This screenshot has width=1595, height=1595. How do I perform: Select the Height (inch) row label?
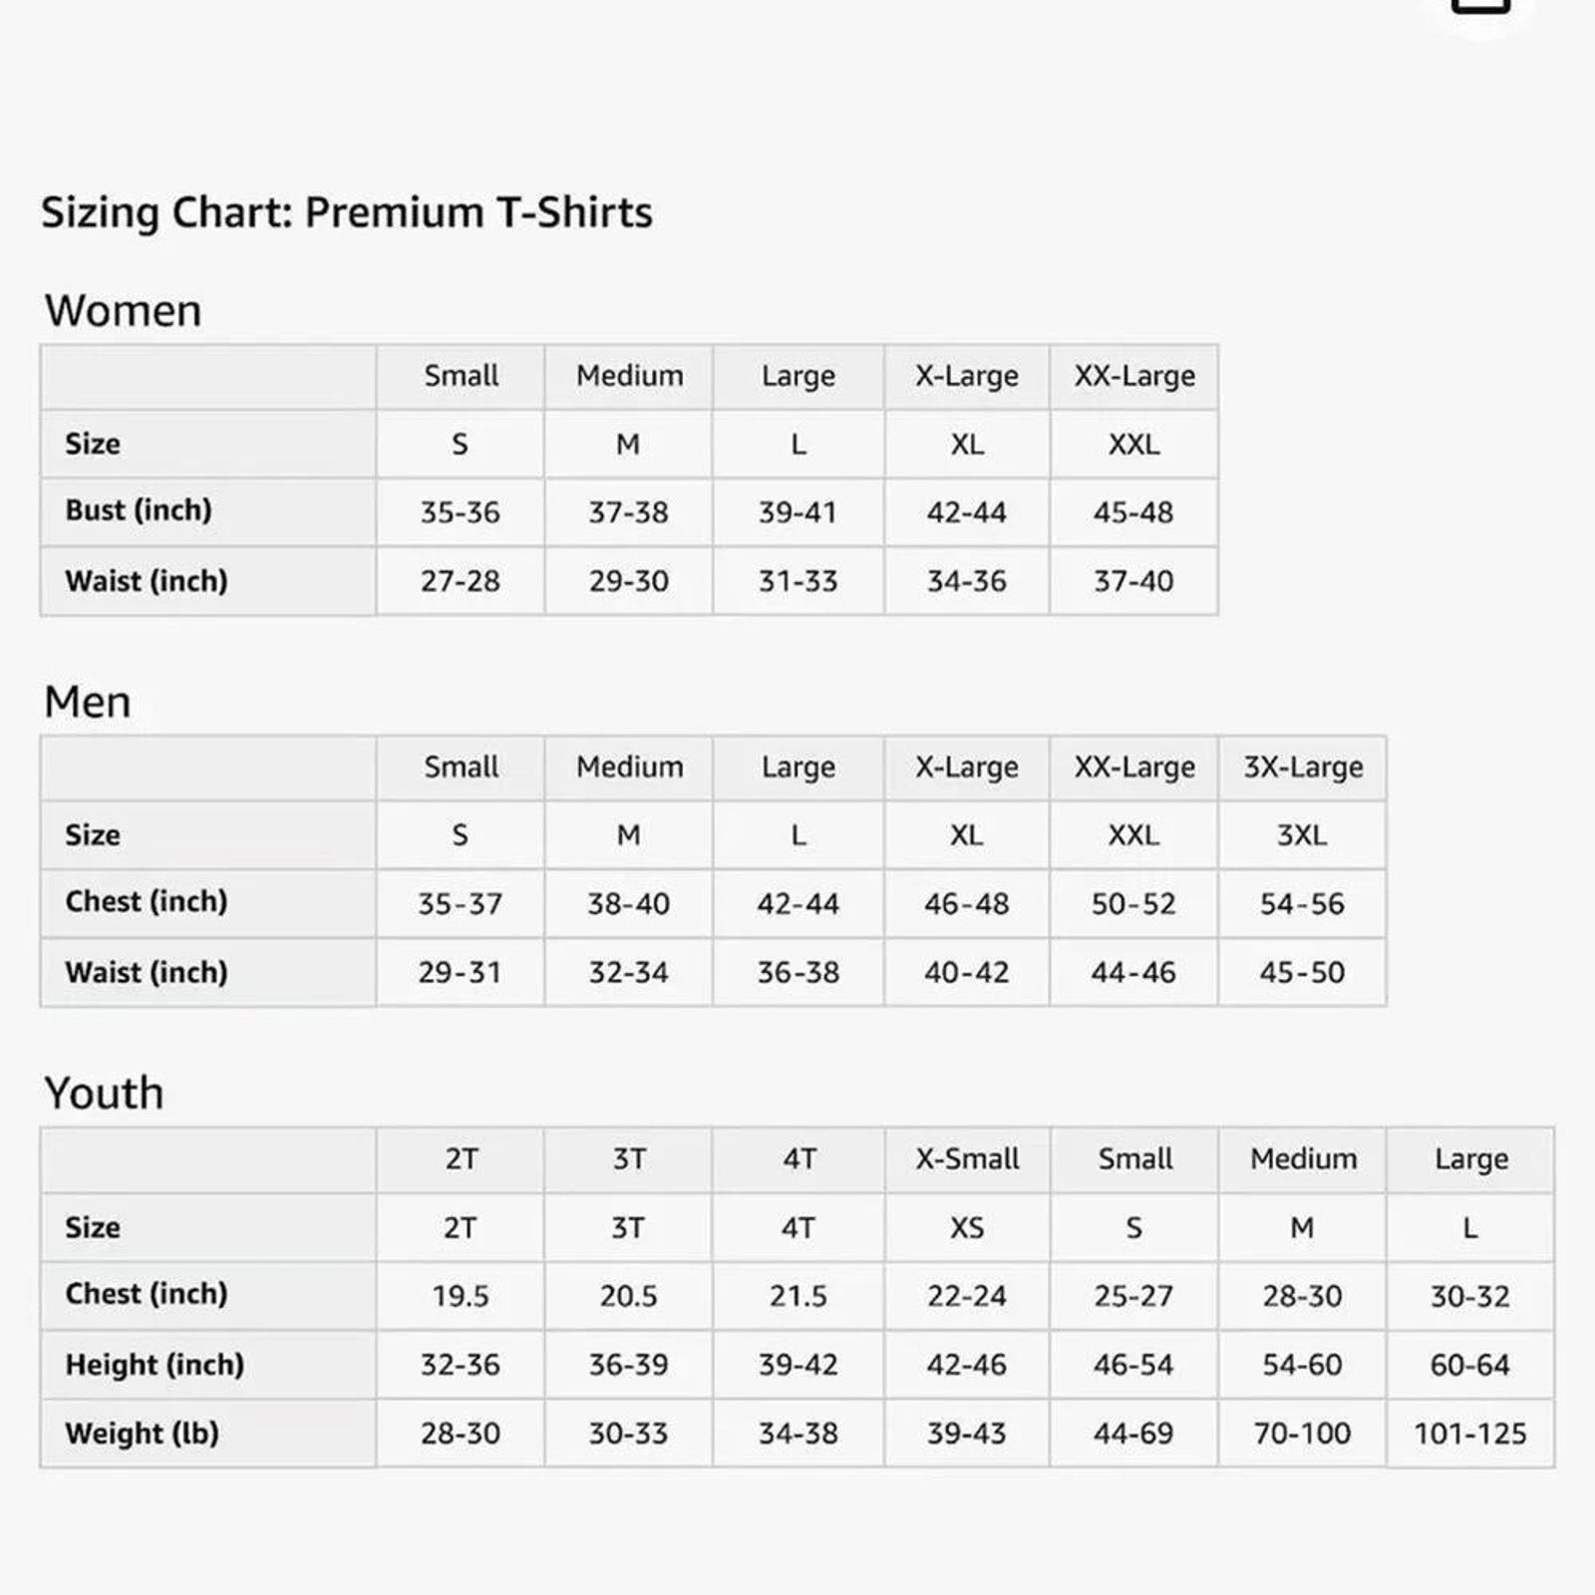pos(155,1365)
